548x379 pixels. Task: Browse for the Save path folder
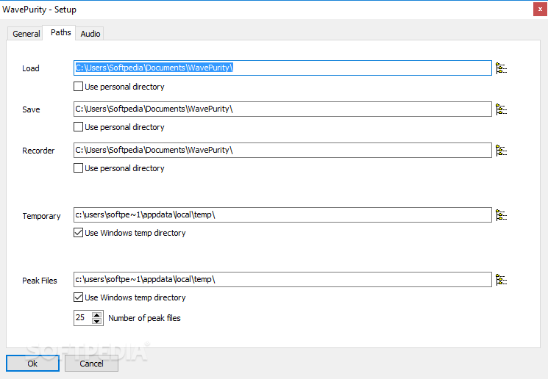point(501,109)
